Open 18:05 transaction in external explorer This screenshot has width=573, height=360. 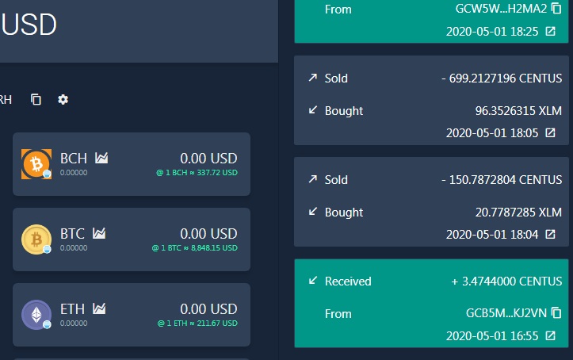550,133
